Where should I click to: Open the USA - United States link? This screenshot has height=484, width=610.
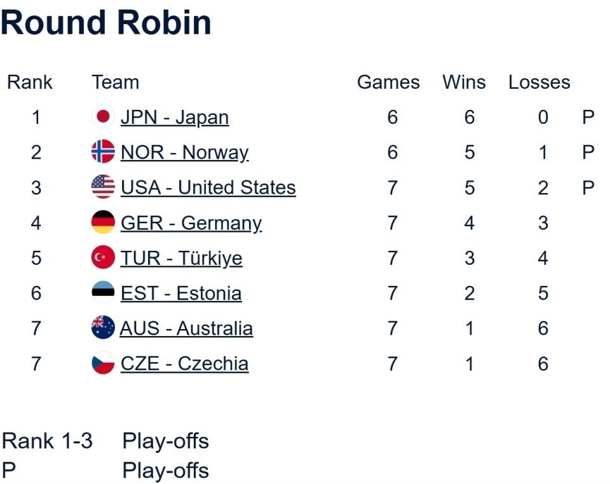click(x=208, y=187)
